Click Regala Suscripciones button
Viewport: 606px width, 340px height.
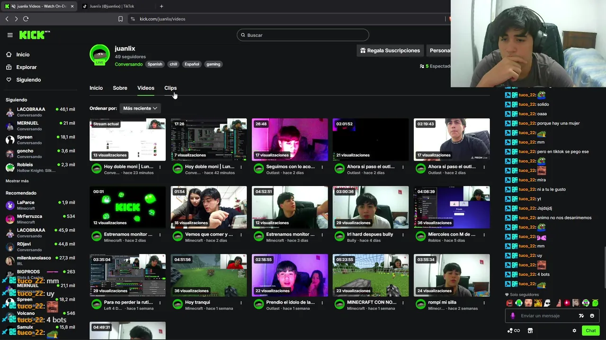point(390,51)
